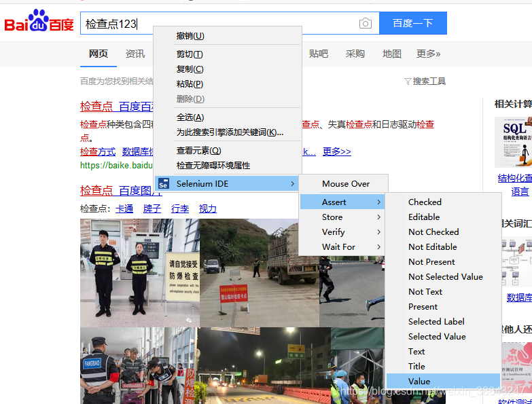Expand the Verify submenu arrow

coord(379,232)
